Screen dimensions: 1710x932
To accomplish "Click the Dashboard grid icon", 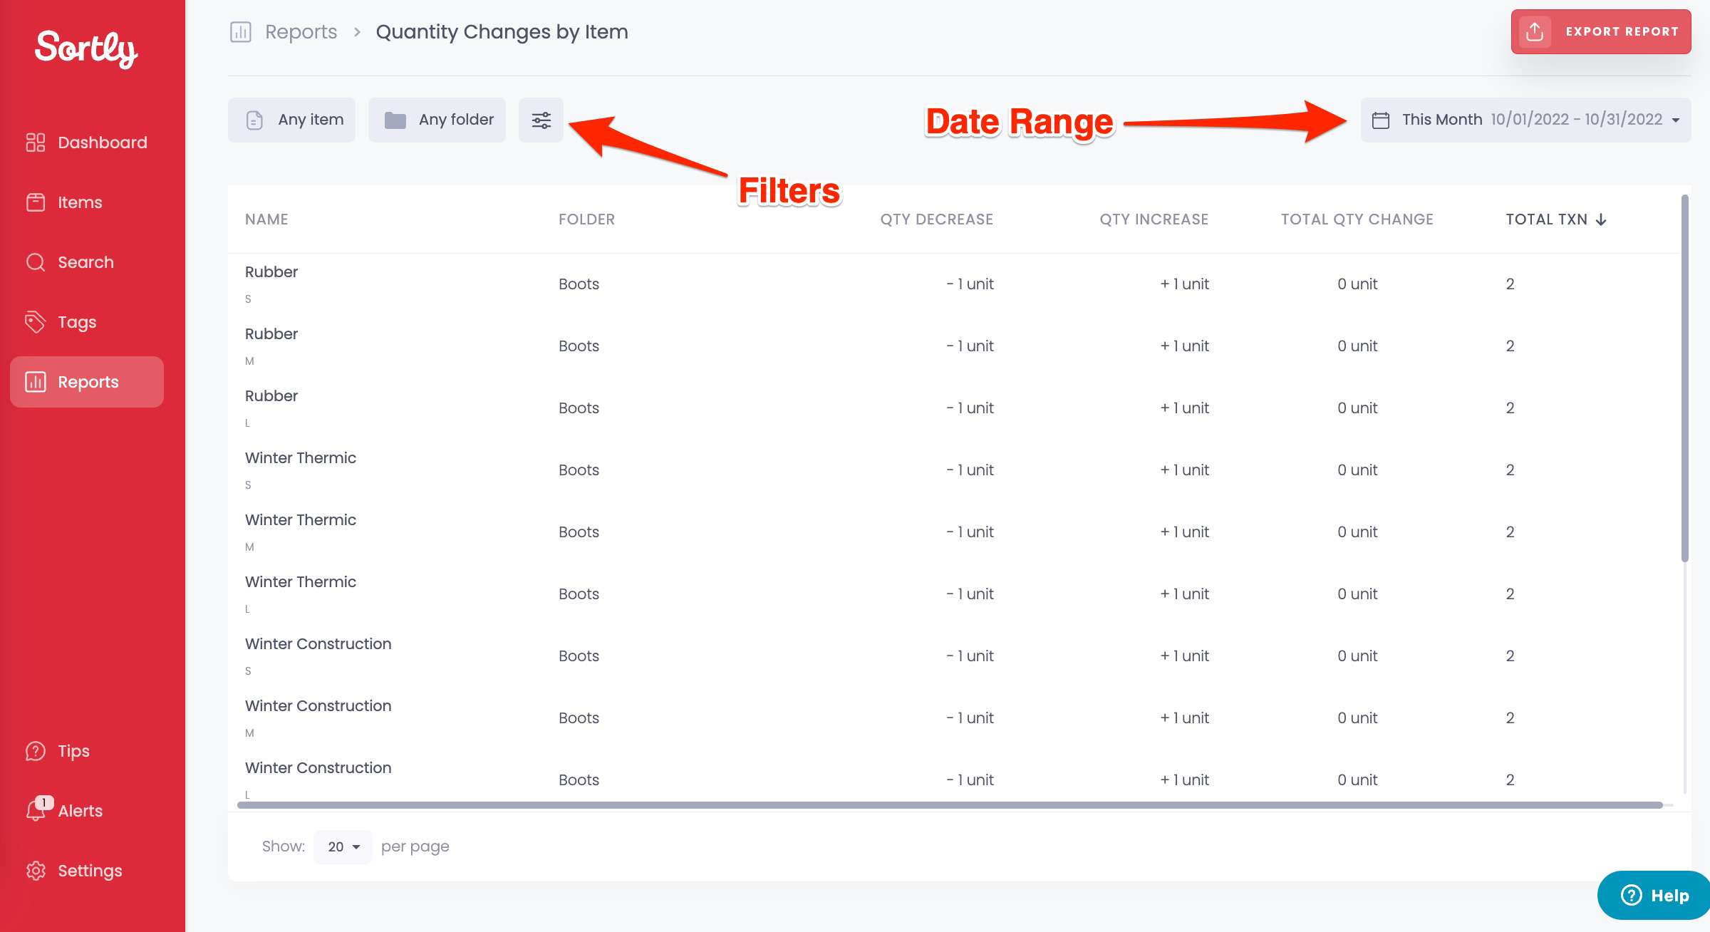I will [x=36, y=143].
